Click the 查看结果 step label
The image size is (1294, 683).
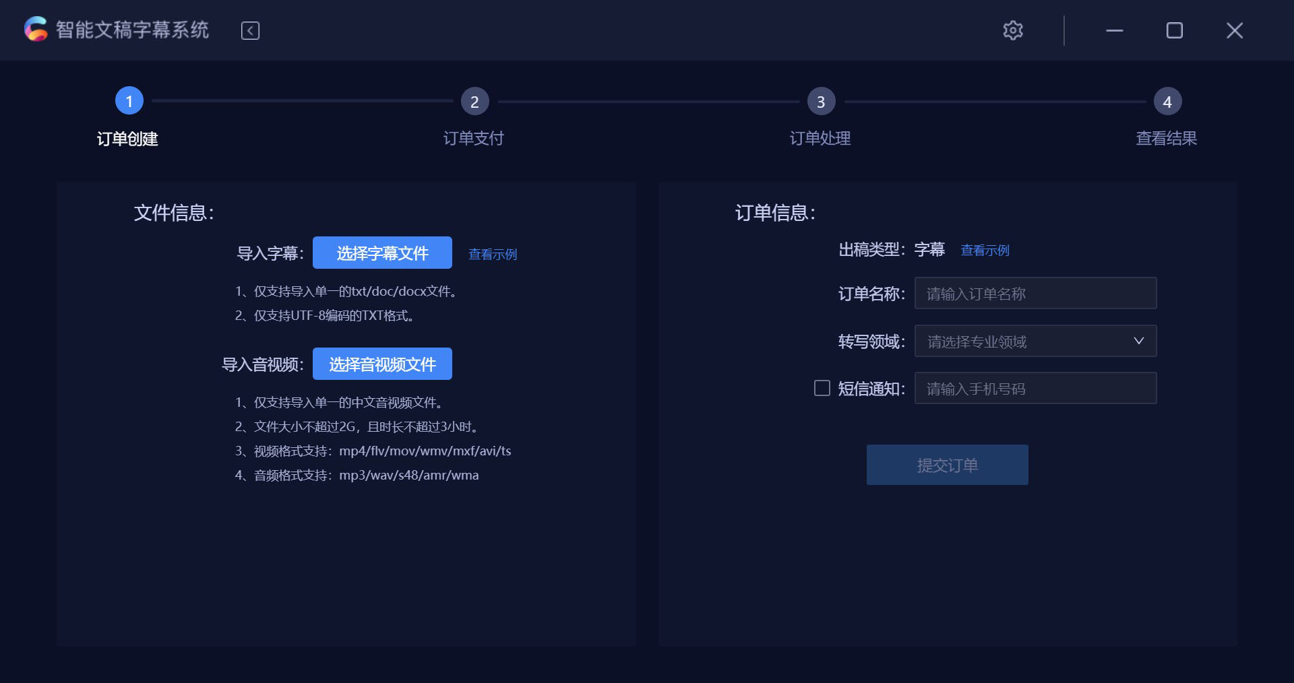pyautogui.click(x=1167, y=139)
